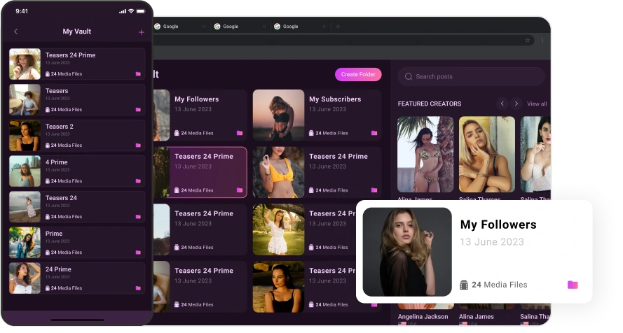Switch to the third Google browser tab
The width and height of the screenshot is (623, 333).
(299, 27)
